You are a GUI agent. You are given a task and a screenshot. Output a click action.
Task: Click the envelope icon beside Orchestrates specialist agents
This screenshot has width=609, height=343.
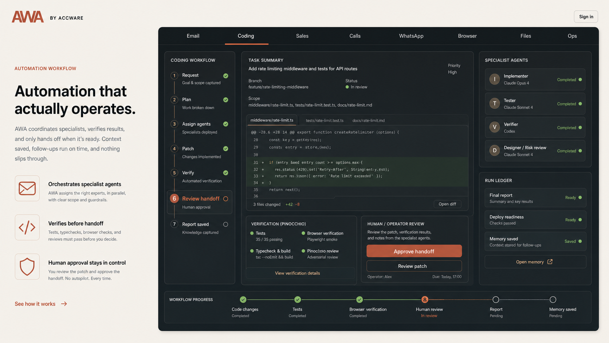pyautogui.click(x=27, y=188)
